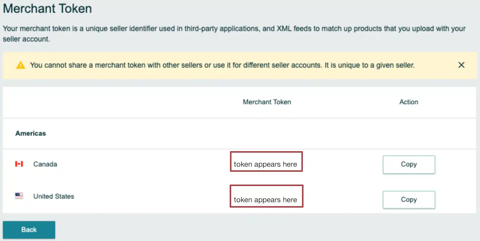
Task: Copy the United States merchant token
Action: (409, 200)
